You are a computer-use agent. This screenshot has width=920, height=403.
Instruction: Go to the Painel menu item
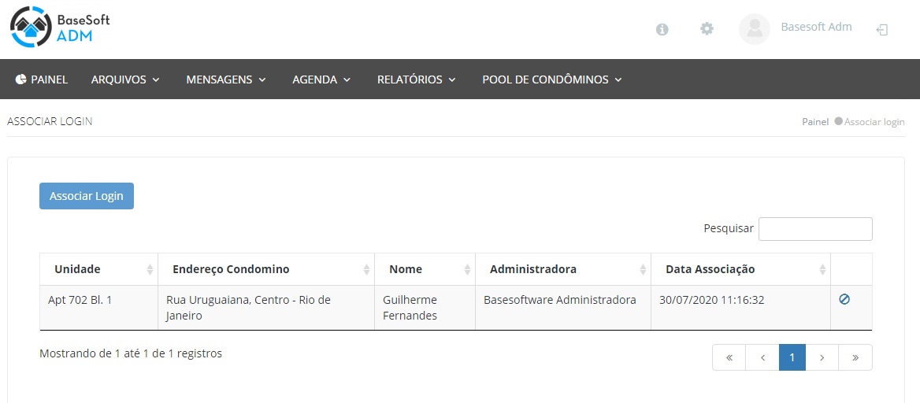point(42,79)
